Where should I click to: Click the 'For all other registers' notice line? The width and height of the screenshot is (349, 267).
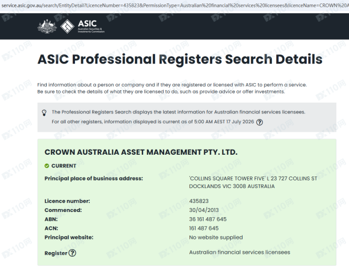tap(153, 121)
